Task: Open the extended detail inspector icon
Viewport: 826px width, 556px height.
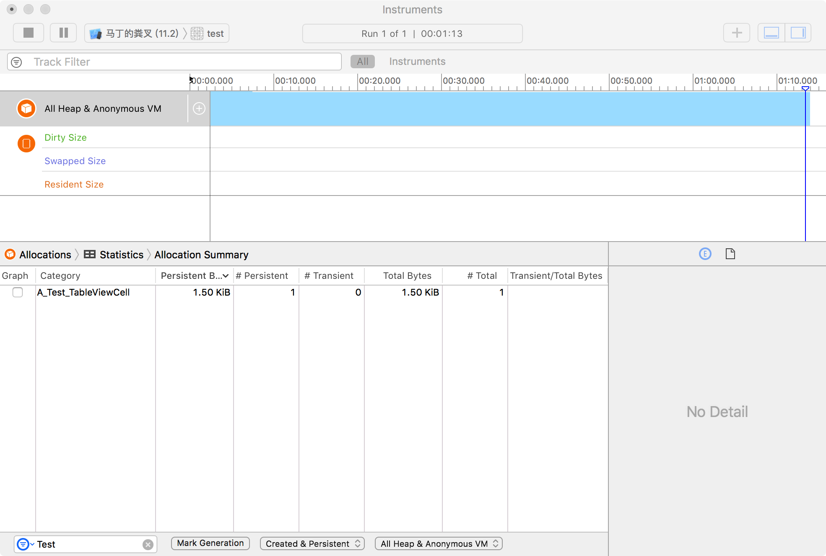Action: pyautogui.click(x=705, y=254)
